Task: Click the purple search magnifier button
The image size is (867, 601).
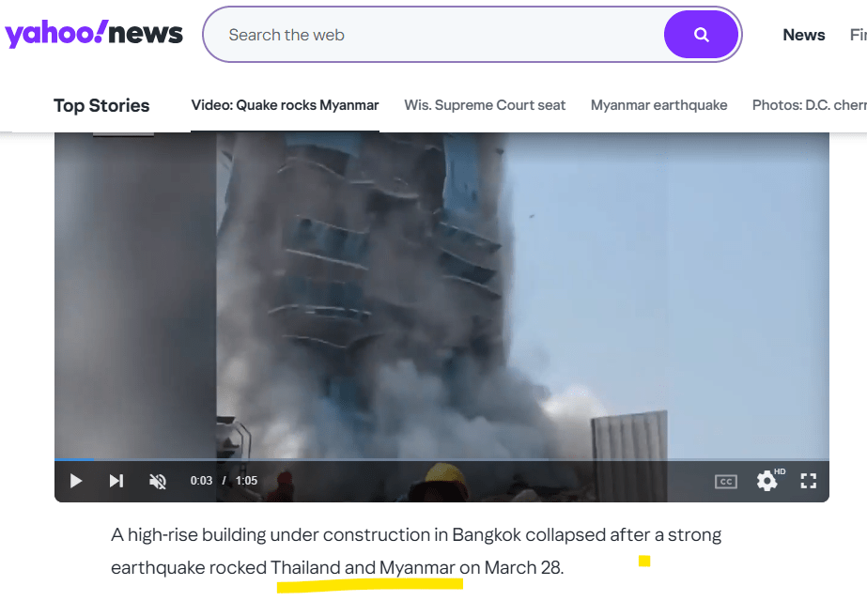Action: [x=701, y=35]
